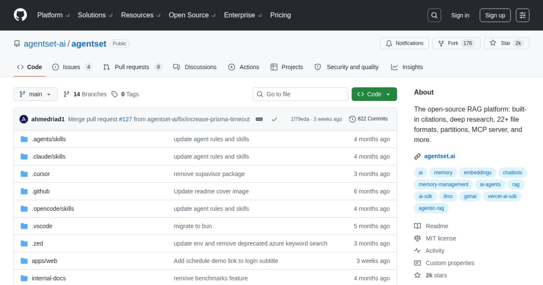Click the history clock icon
Viewport: 543px width, 285px height.
tap(352, 119)
